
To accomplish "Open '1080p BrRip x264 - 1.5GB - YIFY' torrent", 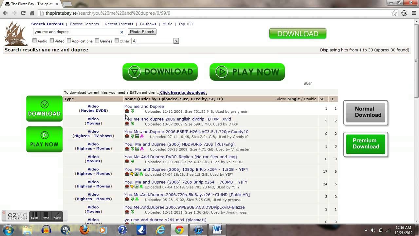I will [x=186, y=169].
